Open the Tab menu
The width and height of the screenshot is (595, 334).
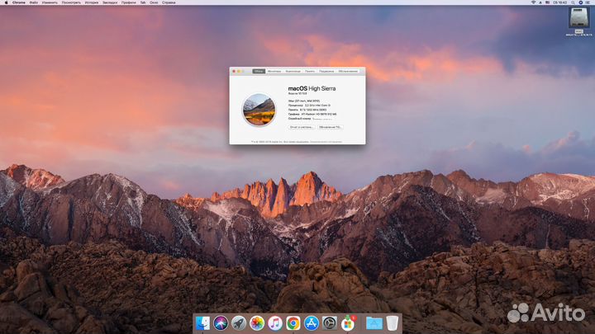[x=143, y=2]
